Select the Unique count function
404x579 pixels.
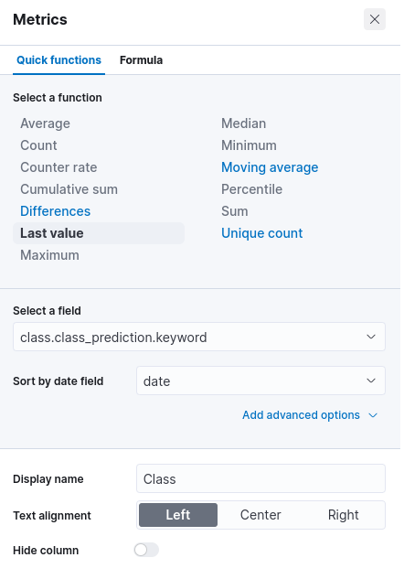point(262,233)
